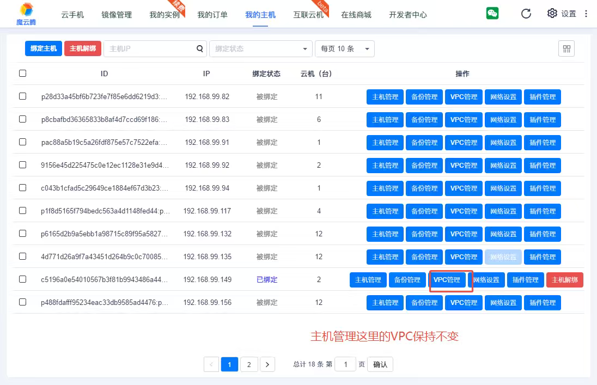This screenshot has height=385, width=597.
Task: Click the refresh icon in top bar
Action: (526, 14)
